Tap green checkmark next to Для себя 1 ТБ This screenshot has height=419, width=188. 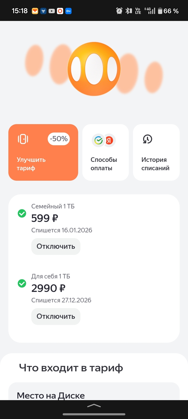click(22, 283)
